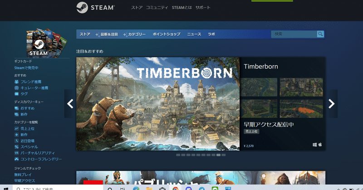Click the タグ tag icon in sidebar
This screenshot has height=190, width=363.
click(16, 94)
